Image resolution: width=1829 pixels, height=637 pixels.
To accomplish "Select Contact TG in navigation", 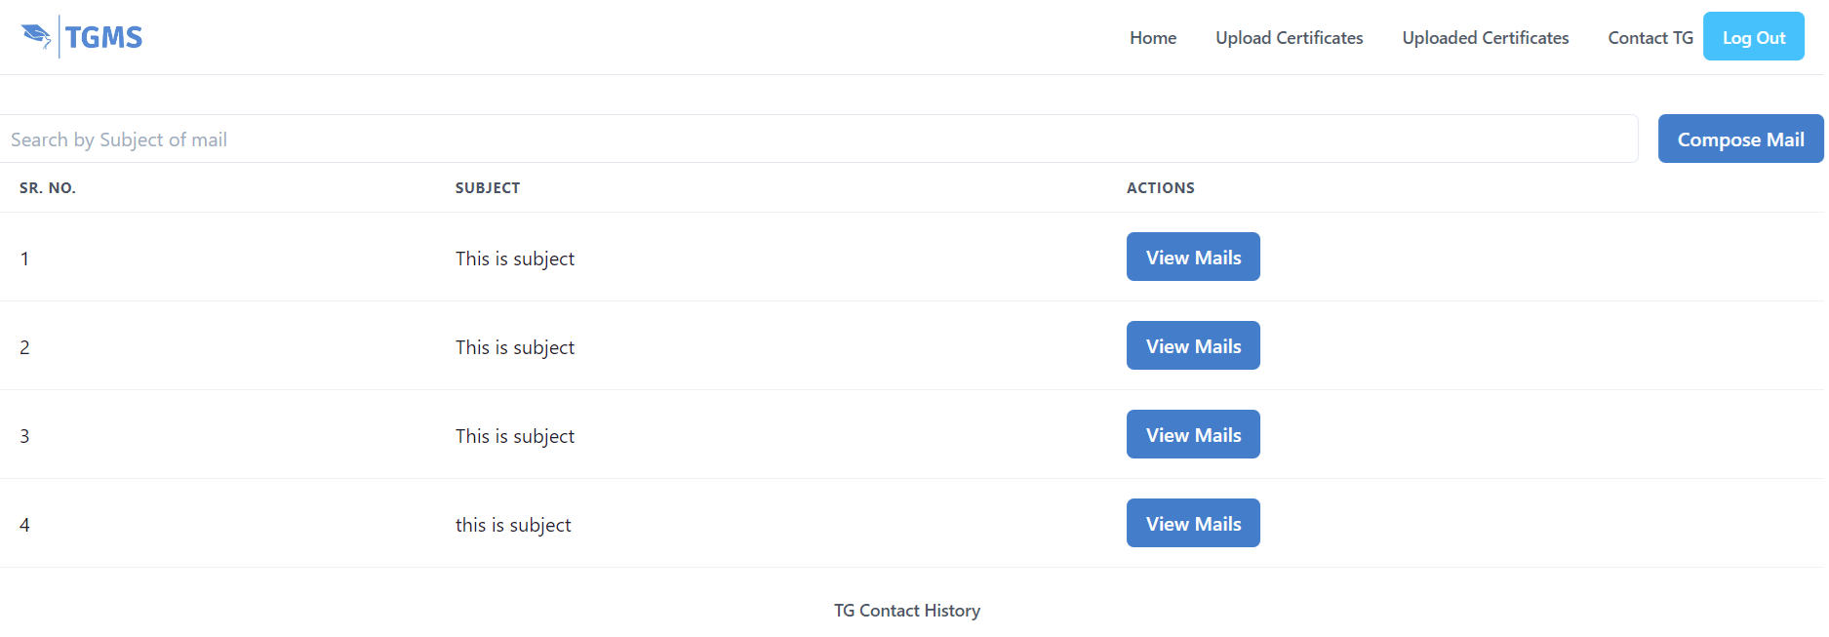I will tap(1650, 38).
